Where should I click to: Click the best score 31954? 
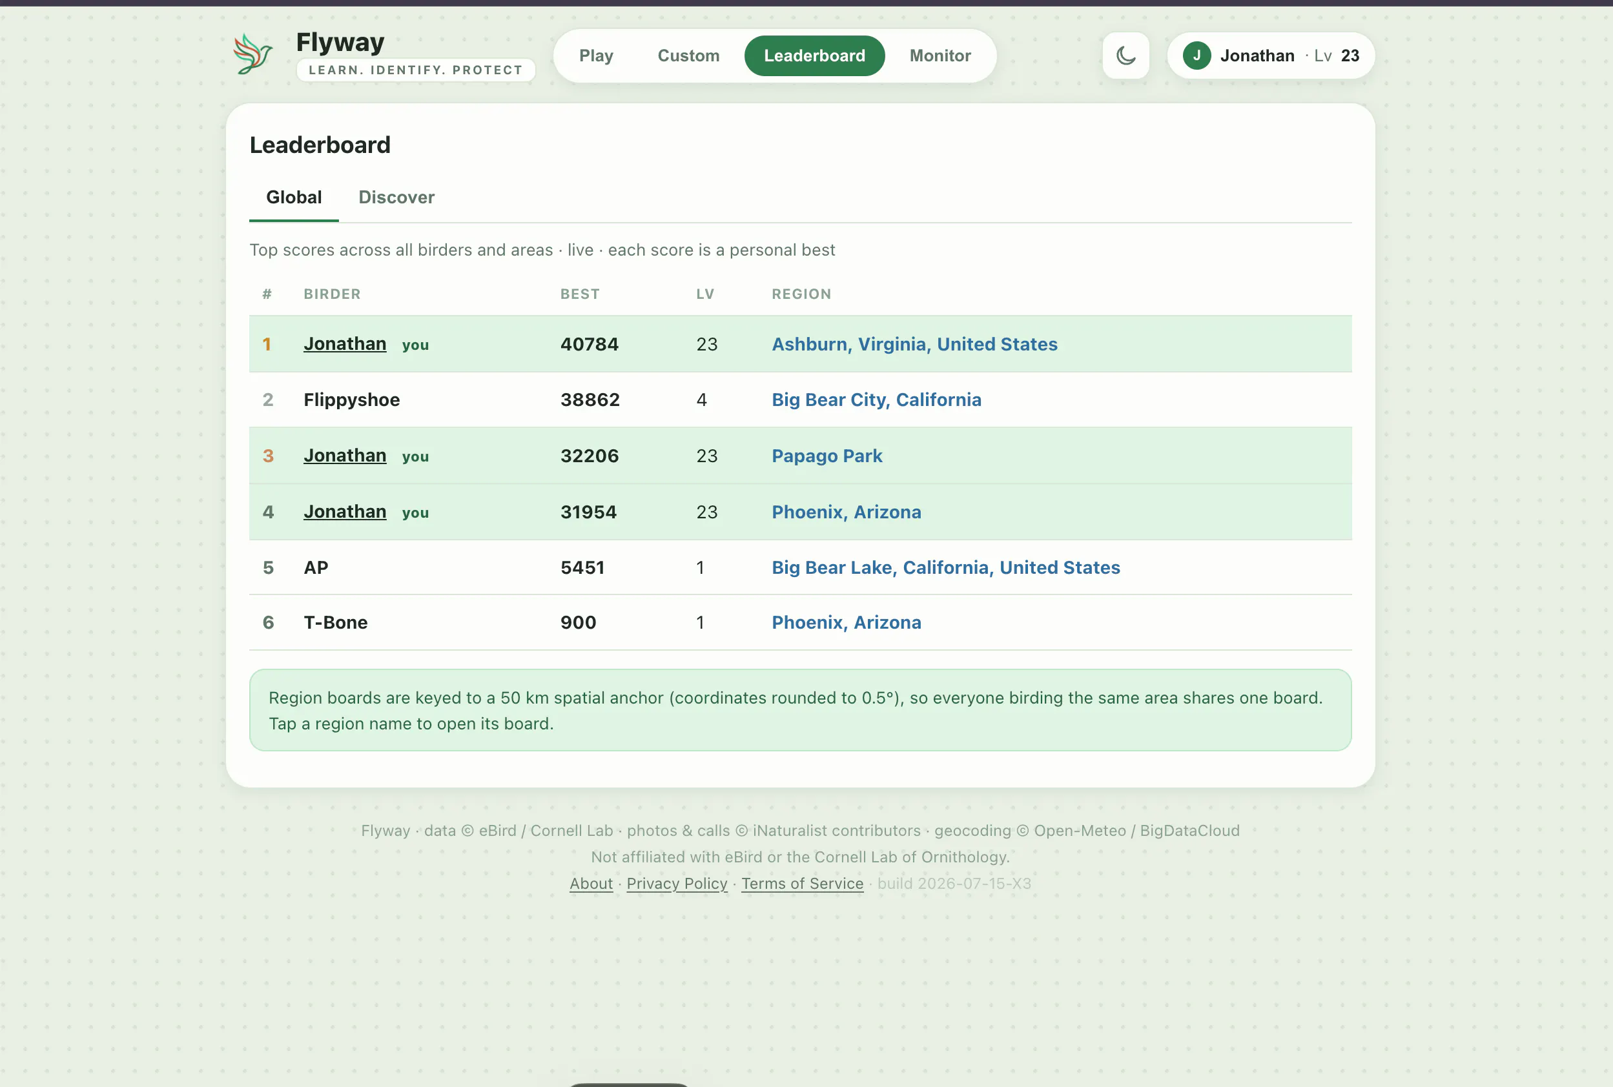(588, 512)
